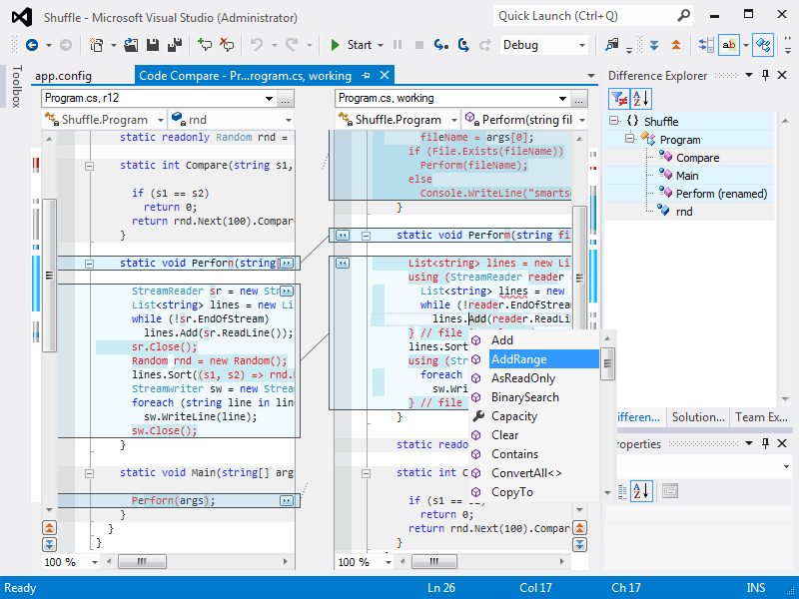Click the Save All toolbar icon
The height and width of the screenshot is (599, 799).
click(173, 45)
